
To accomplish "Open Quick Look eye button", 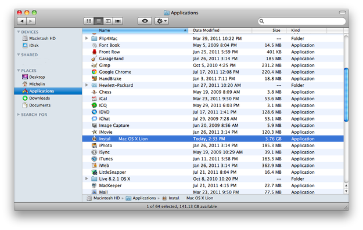I will (145, 21).
